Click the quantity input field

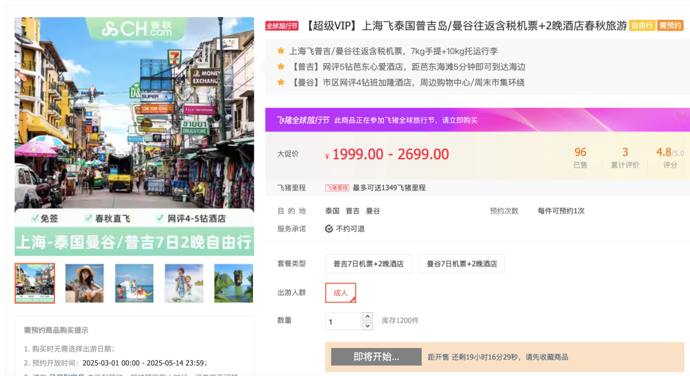coord(343,321)
